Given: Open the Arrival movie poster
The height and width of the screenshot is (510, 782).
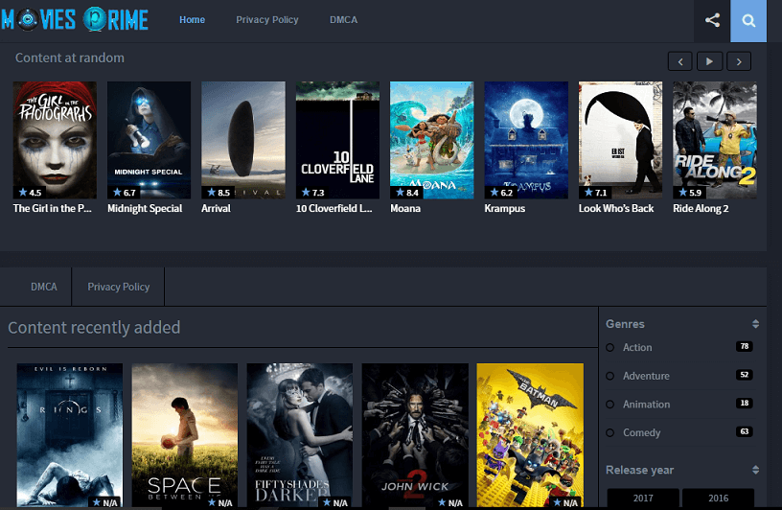Looking at the screenshot, I should (x=243, y=140).
